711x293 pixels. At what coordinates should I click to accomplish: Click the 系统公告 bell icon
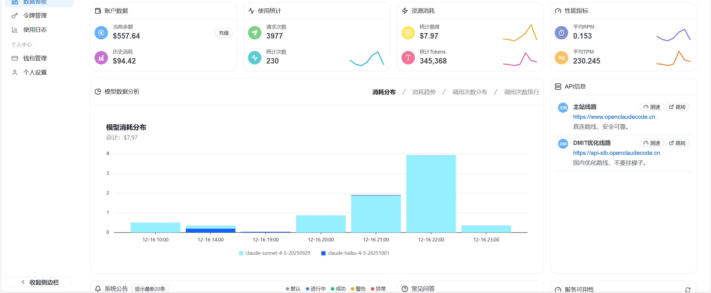(x=98, y=288)
